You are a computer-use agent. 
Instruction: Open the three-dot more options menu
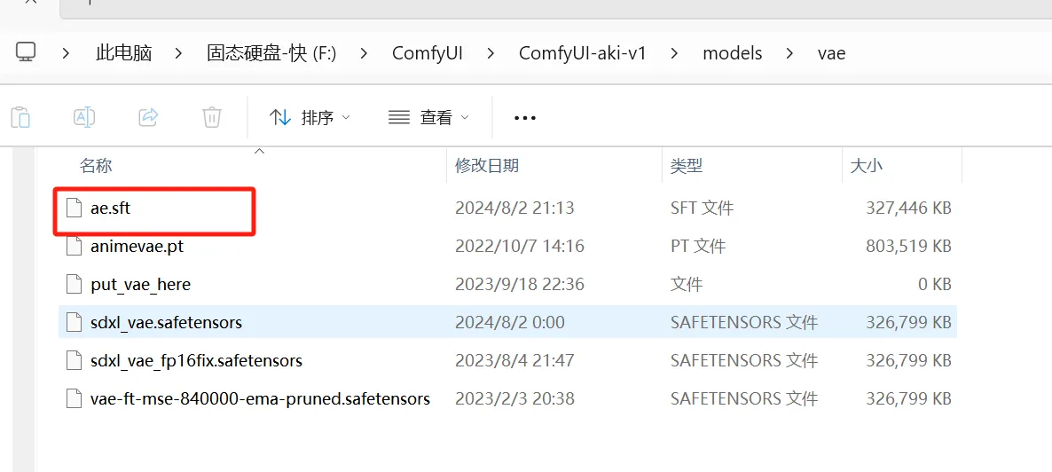pos(525,117)
